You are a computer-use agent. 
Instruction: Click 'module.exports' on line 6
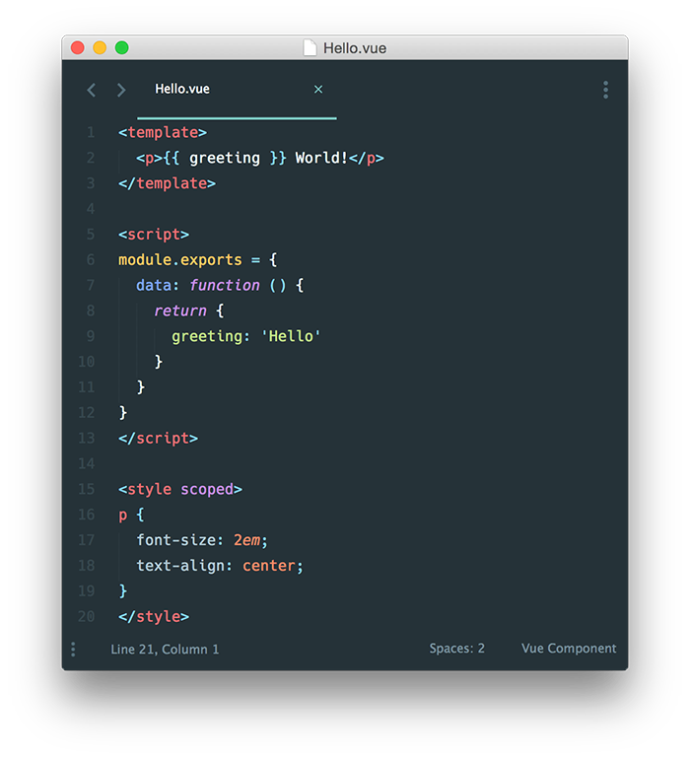pyautogui.click(x=180, y=260)
